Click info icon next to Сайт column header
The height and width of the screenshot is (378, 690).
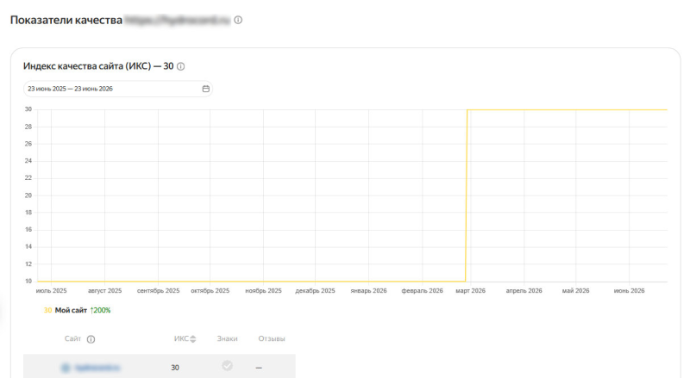pos(91,339)
